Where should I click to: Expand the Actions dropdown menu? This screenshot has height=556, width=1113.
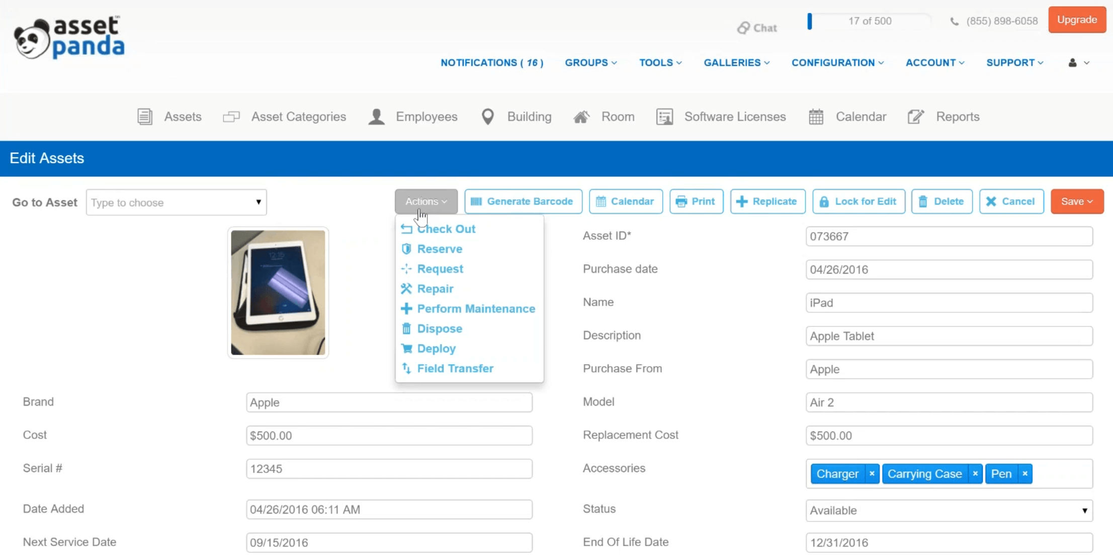coord(426,202)
